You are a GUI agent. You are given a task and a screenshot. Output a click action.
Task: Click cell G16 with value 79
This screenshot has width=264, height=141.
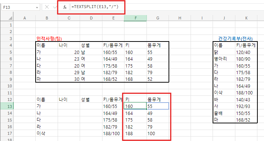coord(158,127)
